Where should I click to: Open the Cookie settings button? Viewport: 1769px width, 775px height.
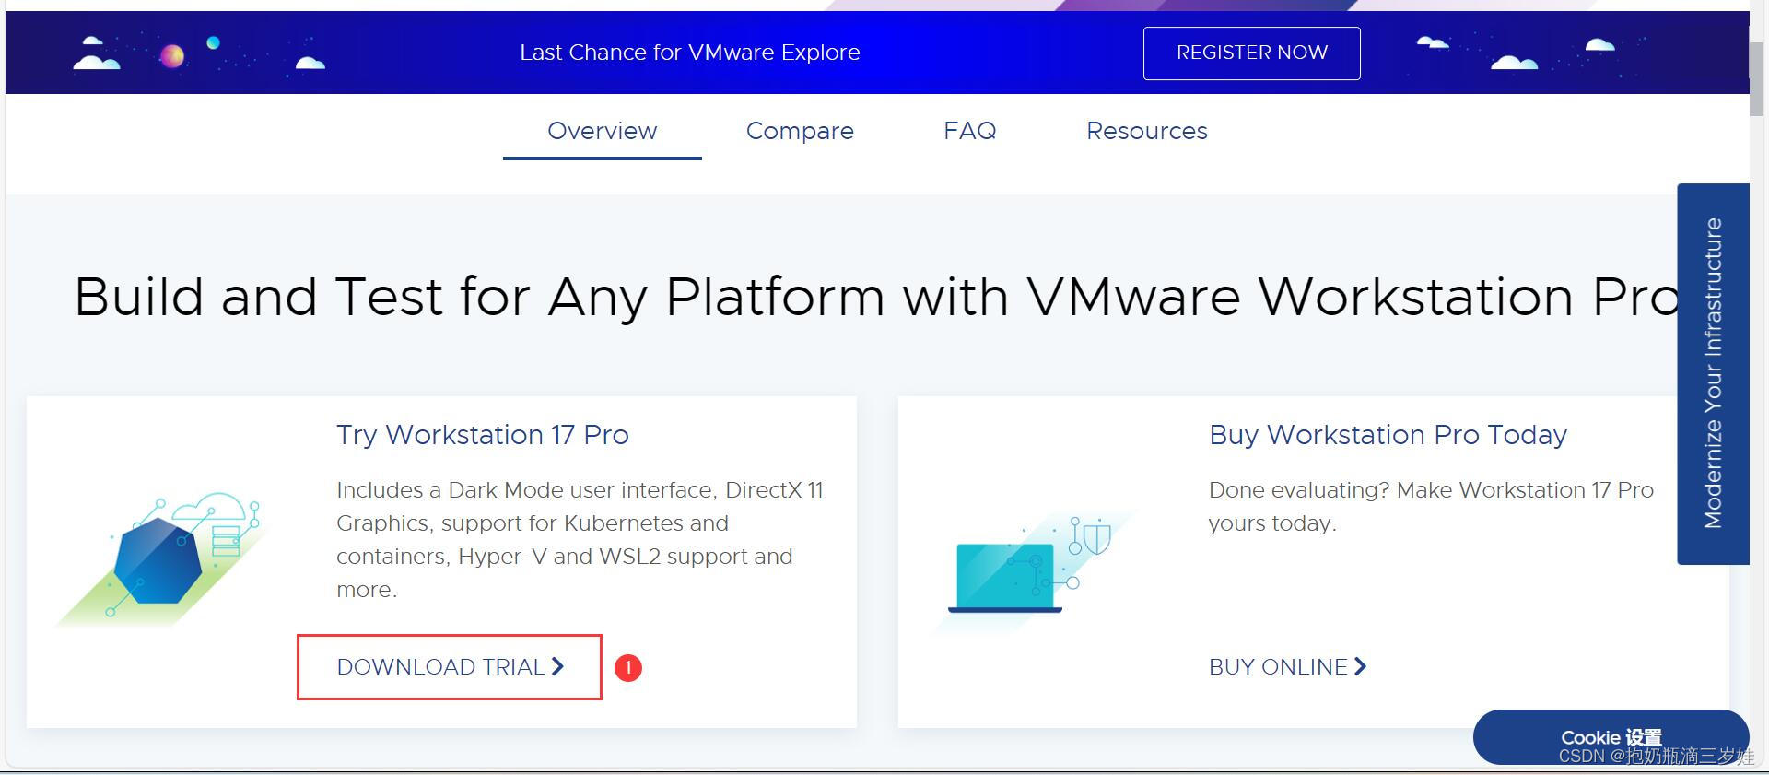[x=1611, y=737]
